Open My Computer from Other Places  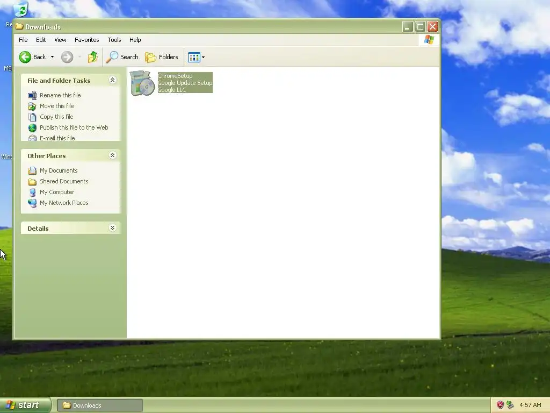pos(57,192)
